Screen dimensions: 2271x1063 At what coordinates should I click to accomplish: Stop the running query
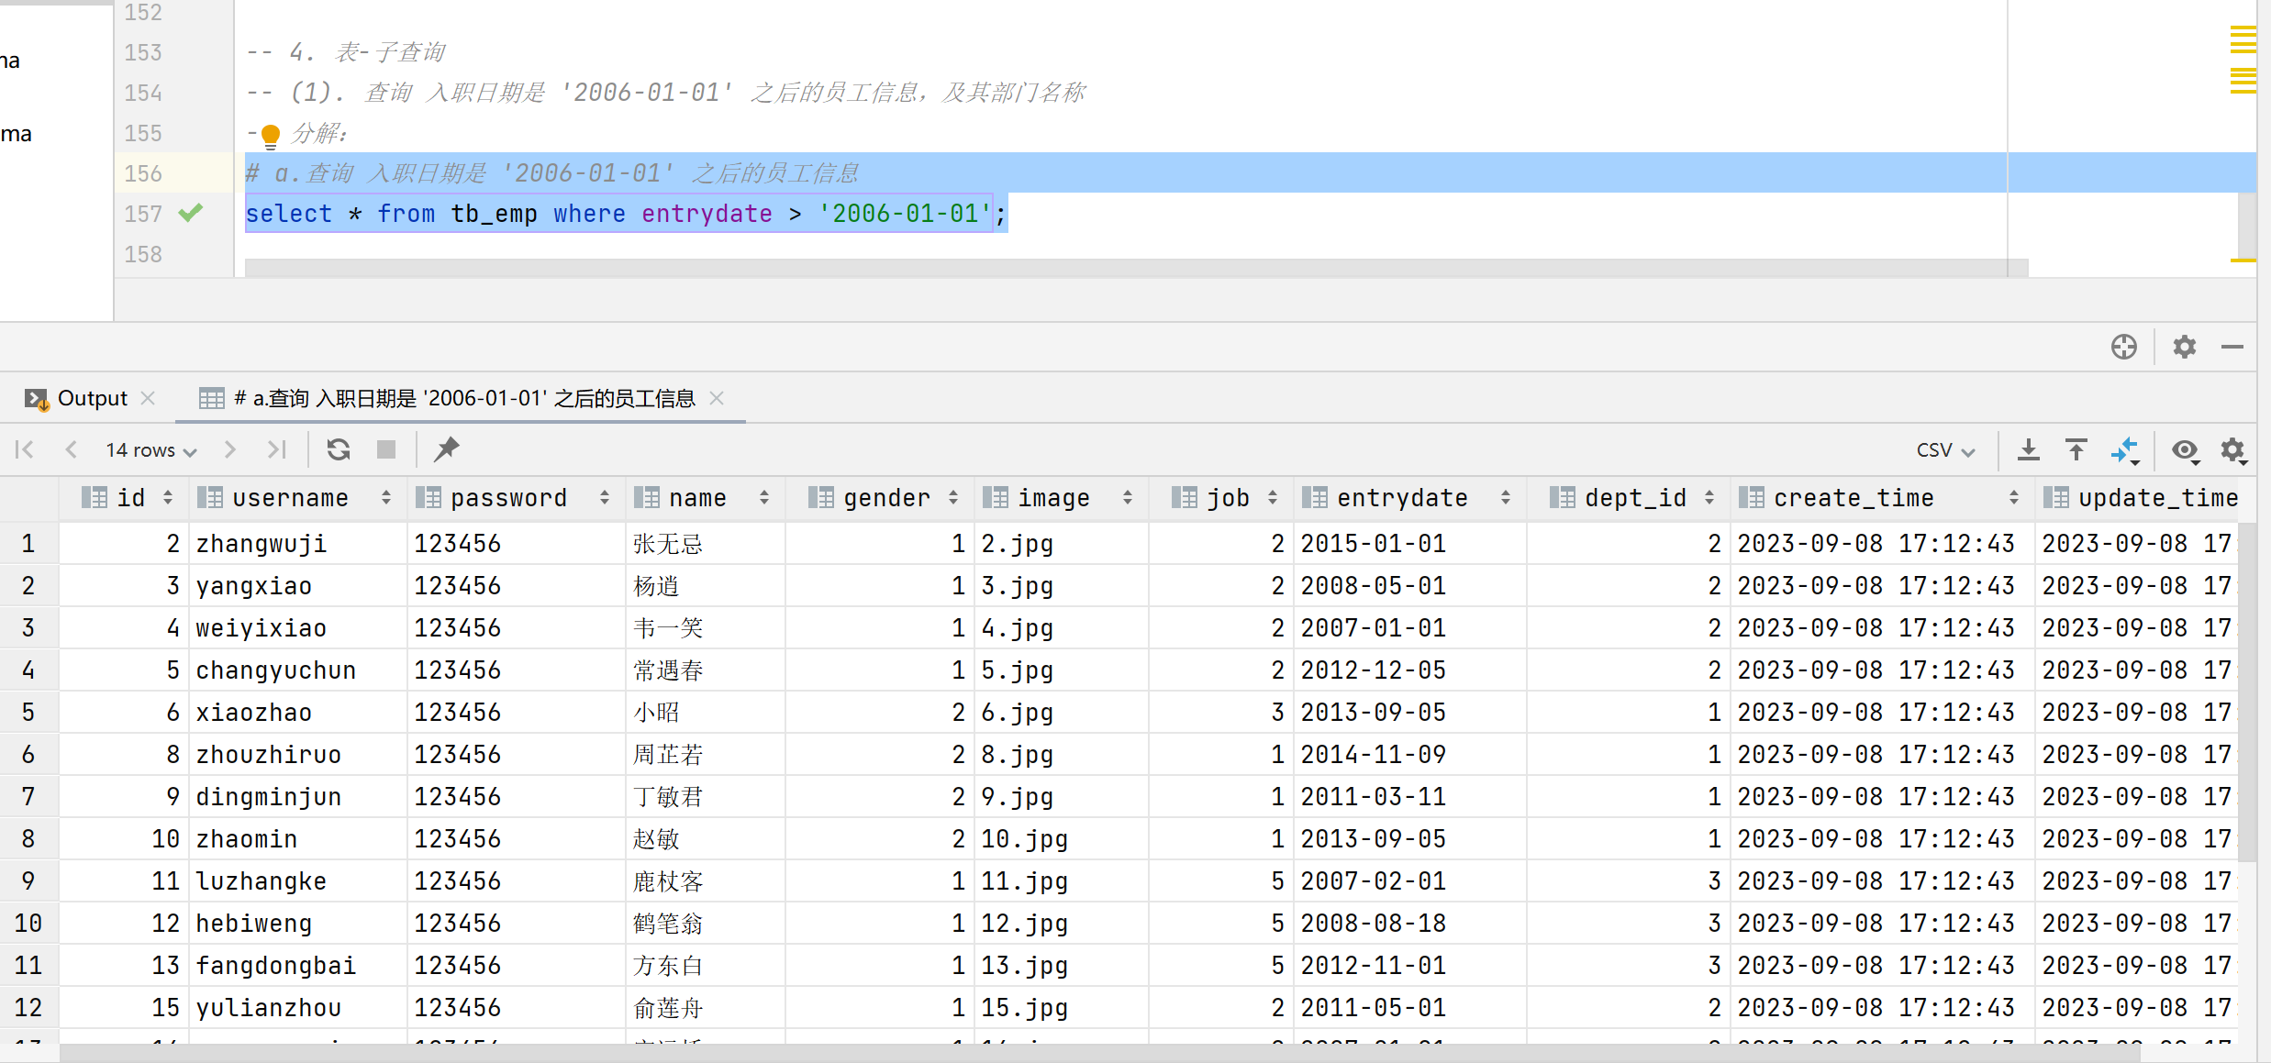pyautogui.click(x=386, y=449)
